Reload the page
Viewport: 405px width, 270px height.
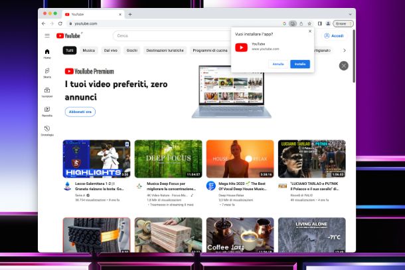(x=60, y=23)
